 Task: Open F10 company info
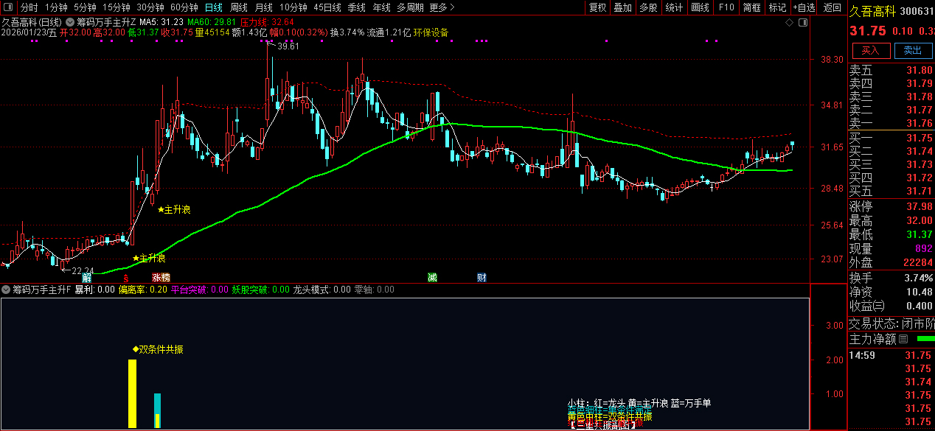[726, 7]
